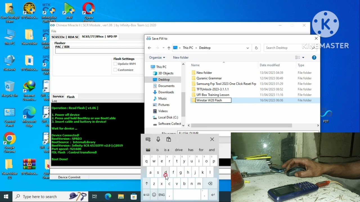The image size is (360, 202).
Task: Select UFI Box Training Lesson folder
Action: coord(213,95)
